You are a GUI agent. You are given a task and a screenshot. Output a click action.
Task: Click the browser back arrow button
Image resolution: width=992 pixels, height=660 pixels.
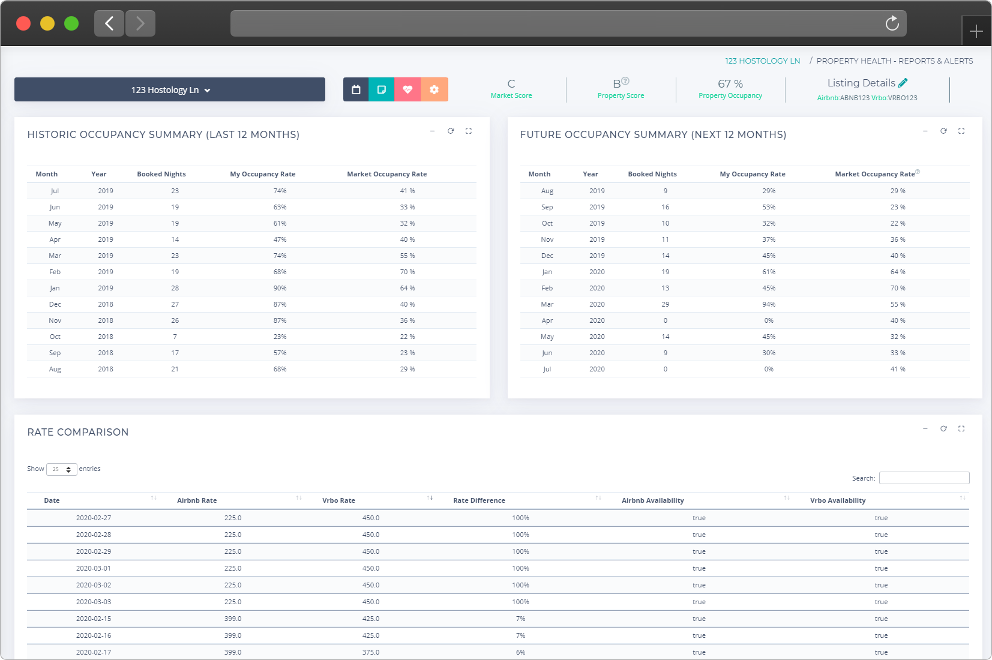(x=109, y=23)
